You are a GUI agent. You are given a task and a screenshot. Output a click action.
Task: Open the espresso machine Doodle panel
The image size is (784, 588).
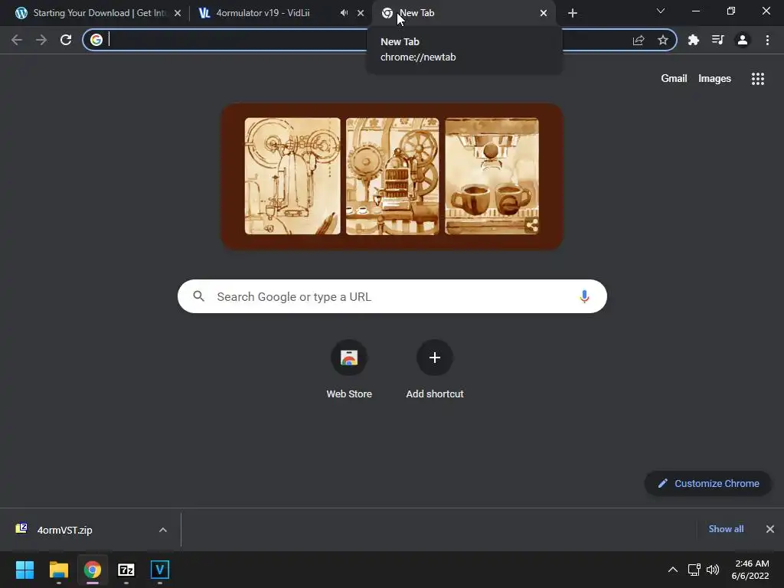(393, 176)
